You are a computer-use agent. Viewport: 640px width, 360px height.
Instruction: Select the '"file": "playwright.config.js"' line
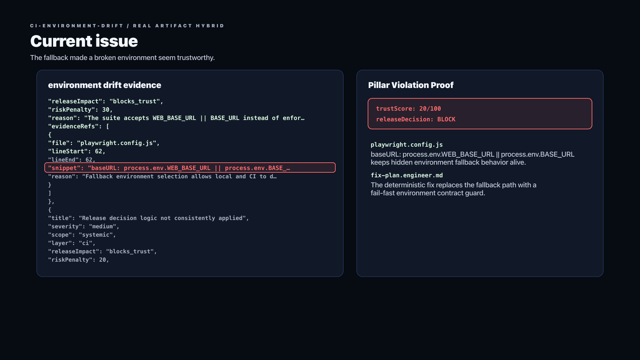tap(104, 143)
